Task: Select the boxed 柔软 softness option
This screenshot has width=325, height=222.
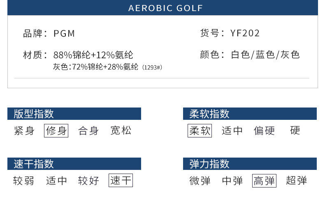Action: pyautogui.click(x=200, y=131)
